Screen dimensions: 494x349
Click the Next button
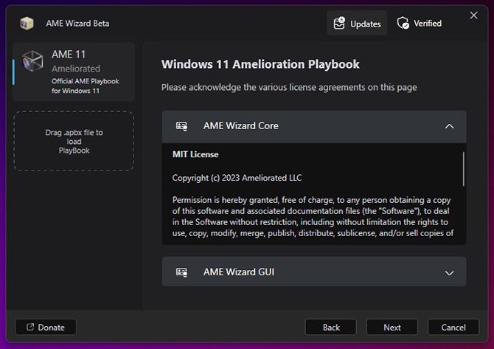pos(392,328)
